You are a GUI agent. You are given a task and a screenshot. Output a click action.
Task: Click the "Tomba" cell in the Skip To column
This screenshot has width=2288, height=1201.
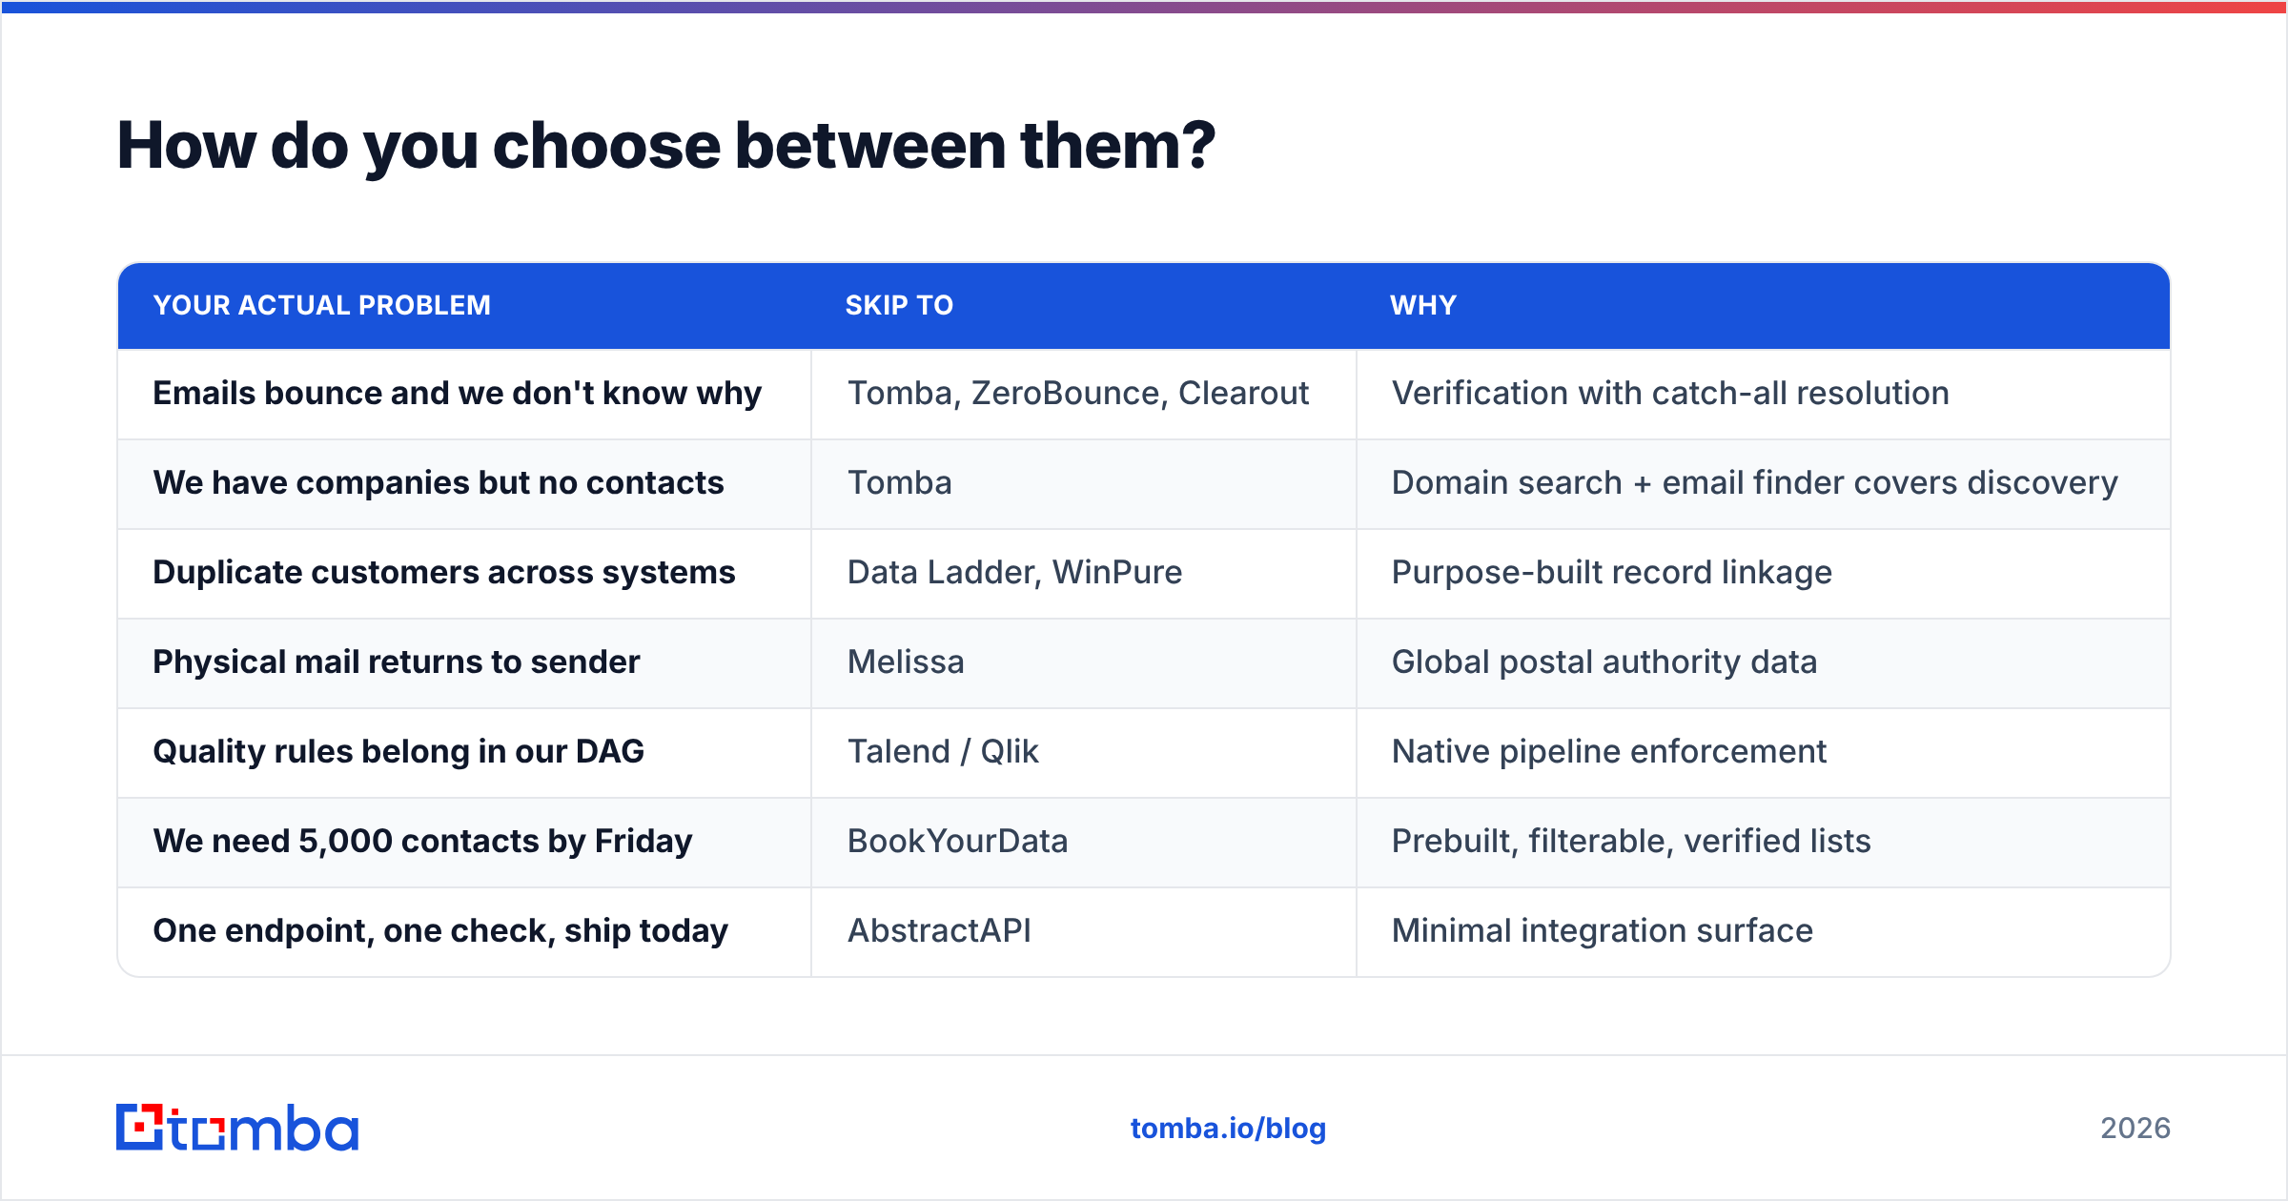click(x=1084, y=484)
